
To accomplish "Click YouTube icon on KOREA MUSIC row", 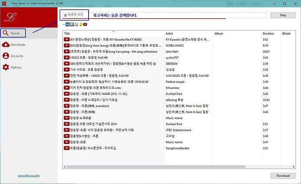I will point(66,45).
